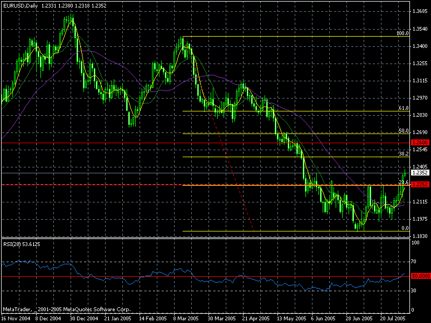Screen dimensions: 431x323
Task: Click the red 1.2252 level price tag
Action: pyautogui.click(x=420, y=185)
